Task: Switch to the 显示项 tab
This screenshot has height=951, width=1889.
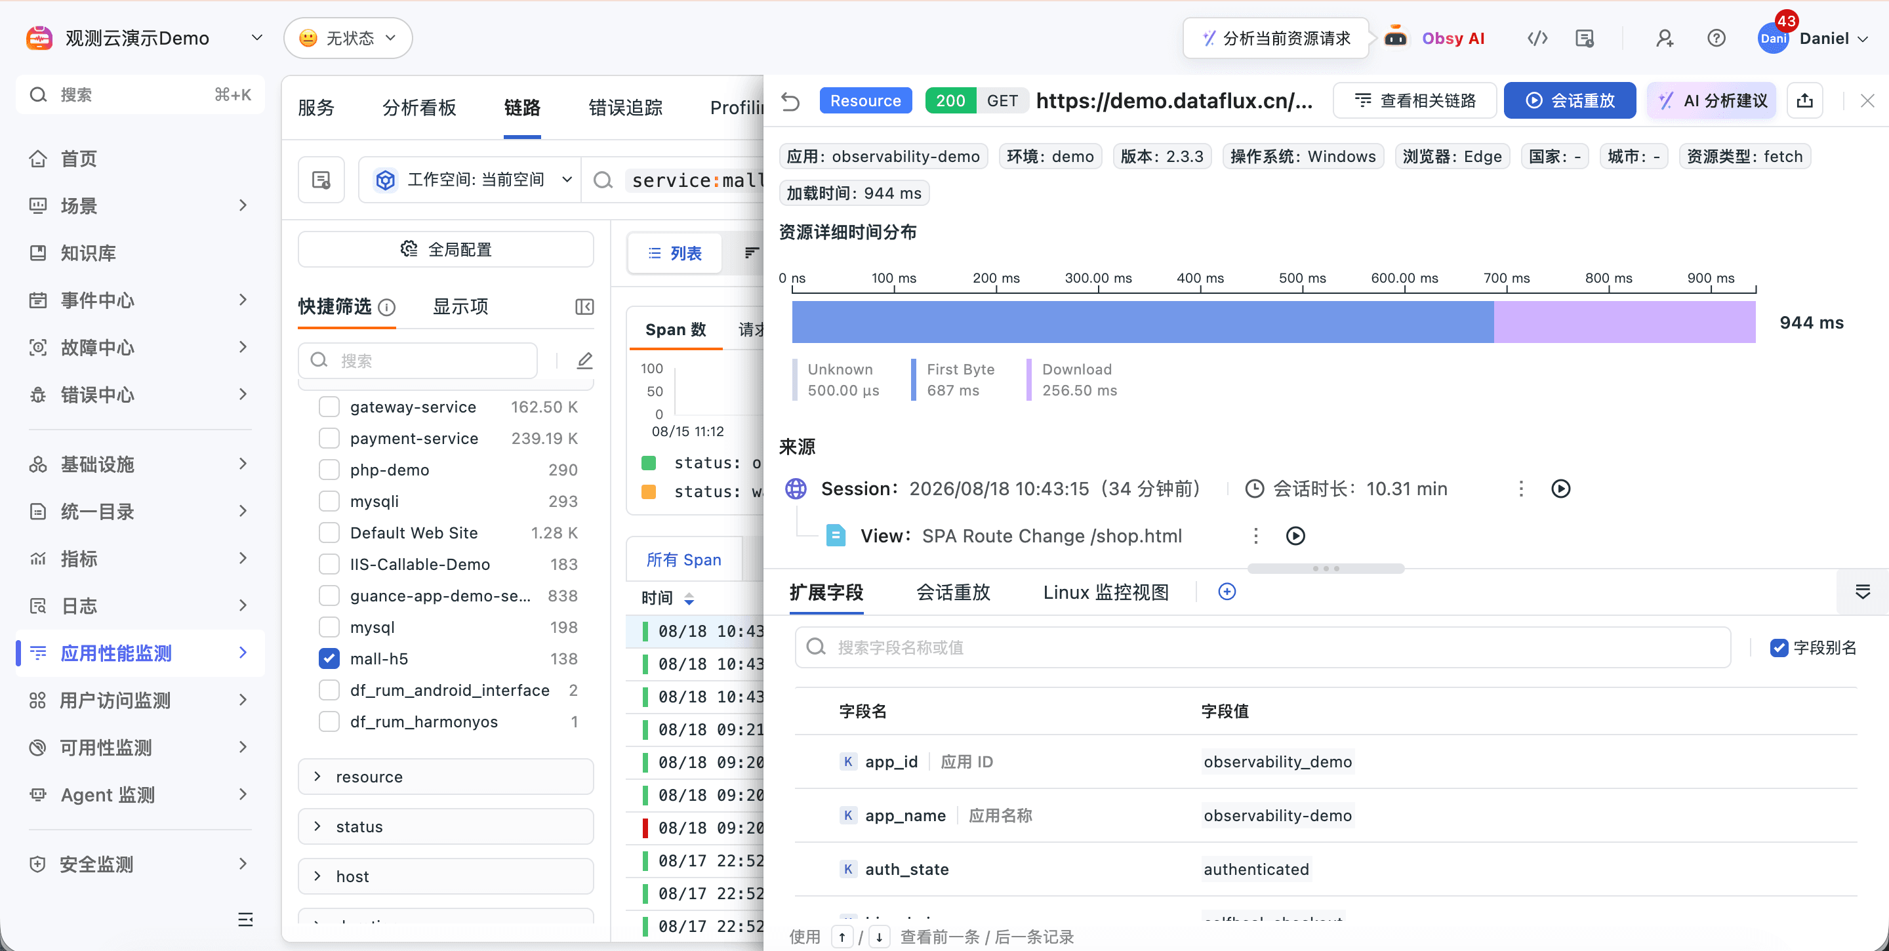Action: pyautogui.click(x=460, y=306)
